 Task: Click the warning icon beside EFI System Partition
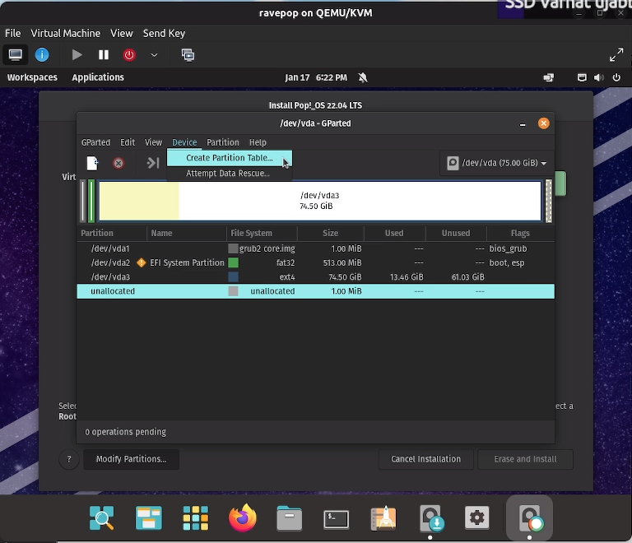pyautogui.click(x=141, y=262)
